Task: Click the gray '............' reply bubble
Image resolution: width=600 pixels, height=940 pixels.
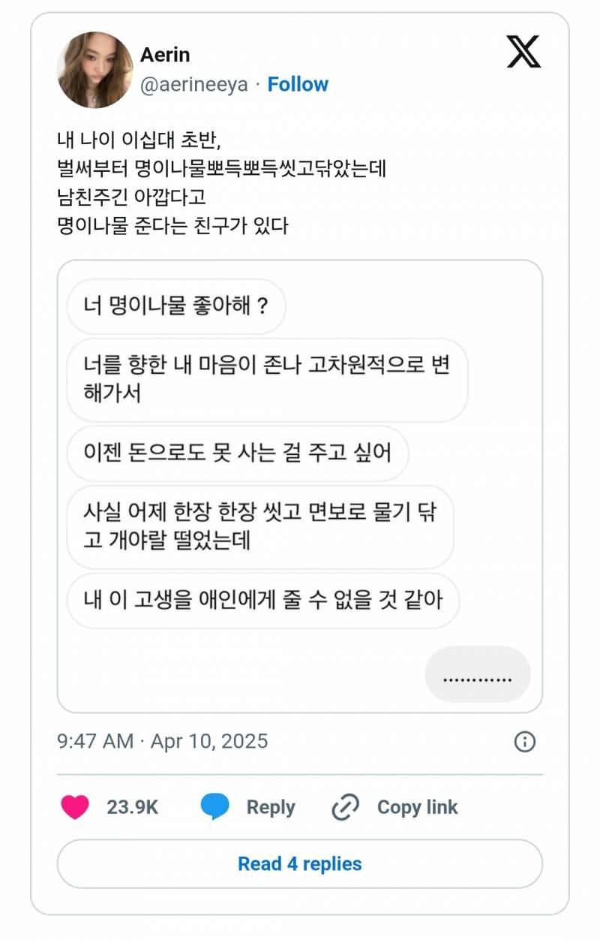Action: coord(478,674)
